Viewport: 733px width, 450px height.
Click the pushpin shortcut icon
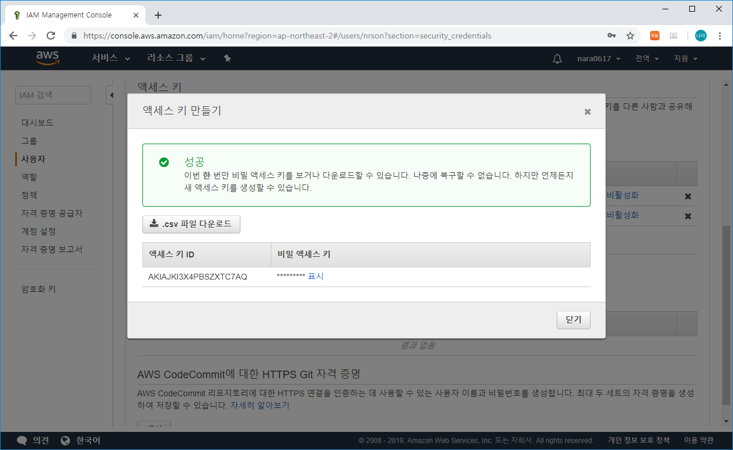click(x=228, y=58)
